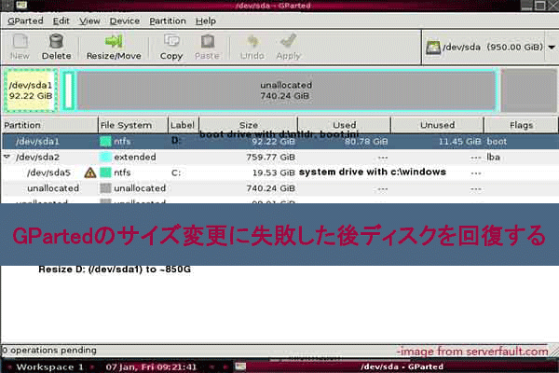Click the taskbar clock showing 07 Jan
559x373 pixels.
pyautogui.click(x=151, y=366)
